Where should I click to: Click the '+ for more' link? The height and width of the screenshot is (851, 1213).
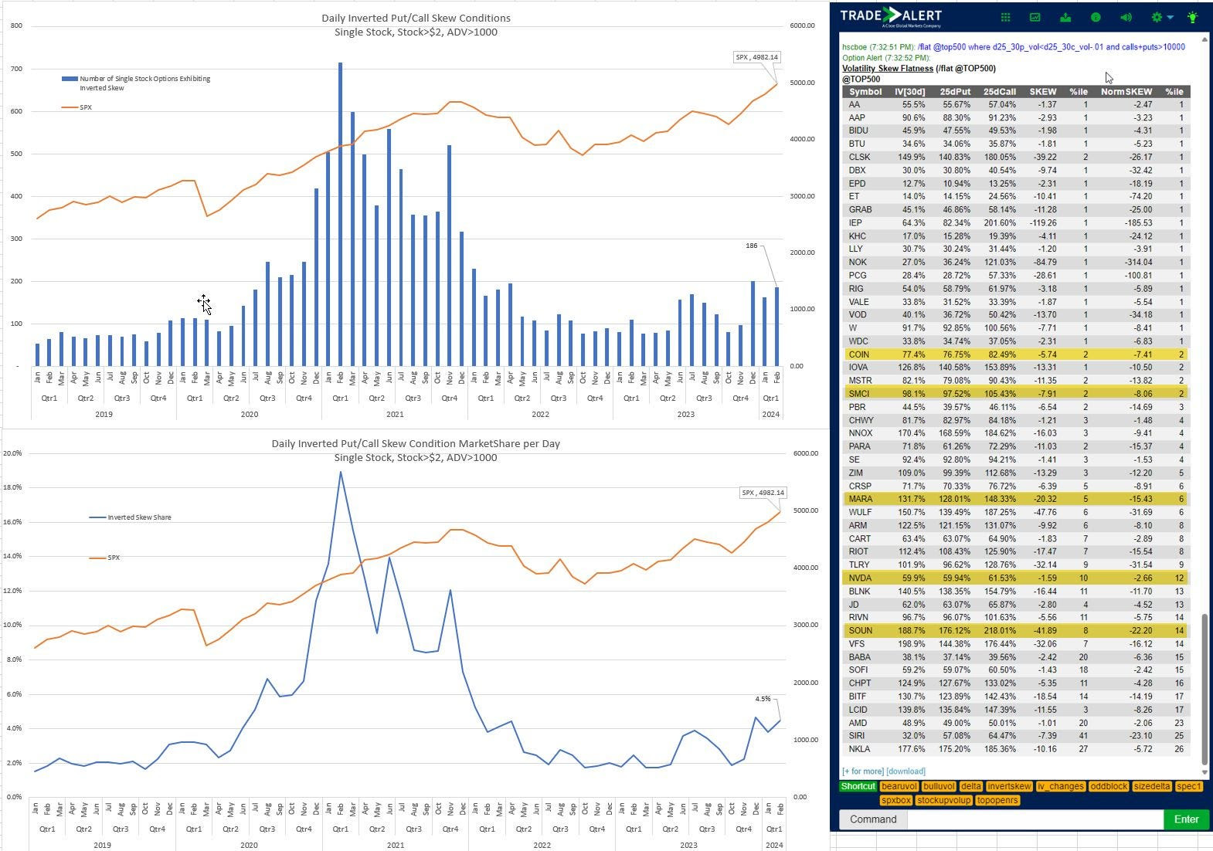point(862,771)
